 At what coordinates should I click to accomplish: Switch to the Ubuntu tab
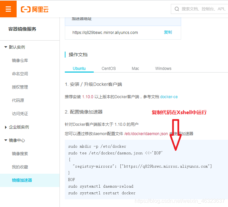tap(79, 69)
